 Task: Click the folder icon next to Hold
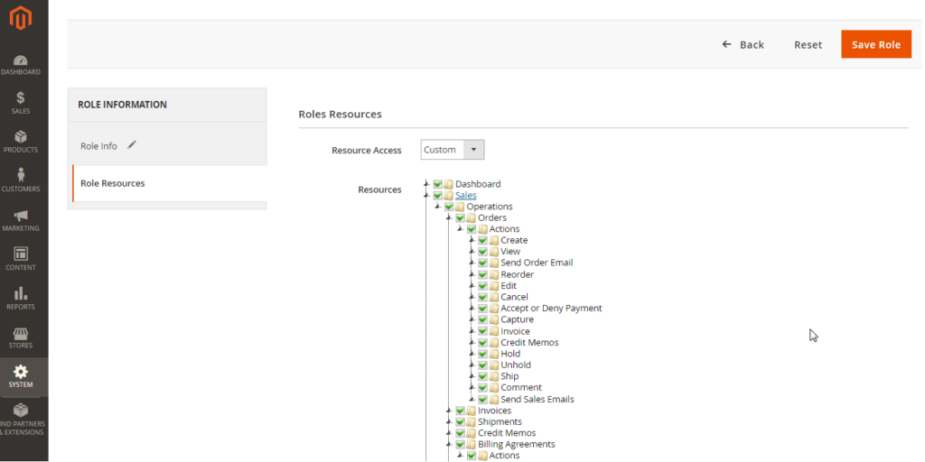click(494, 354)
